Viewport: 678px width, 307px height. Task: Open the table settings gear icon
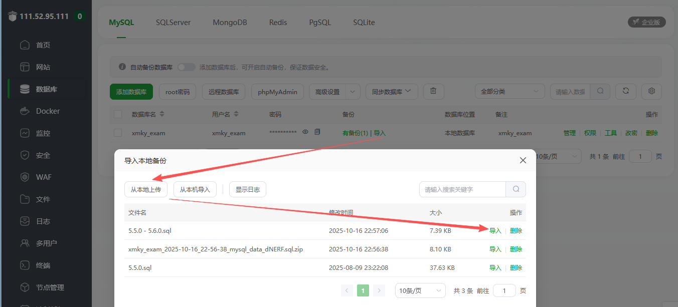tap(651, 91)
